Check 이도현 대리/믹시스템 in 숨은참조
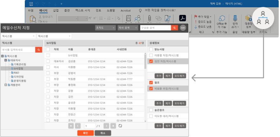Screen dimensions: 280x137 pyautogui.click(x=151, y=116)
